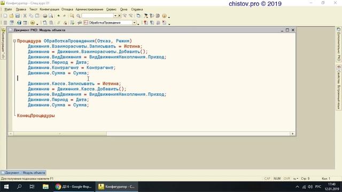Open the Windows Start menu
This screenshot has width=342, height=192.
click(x=6, y=187)
